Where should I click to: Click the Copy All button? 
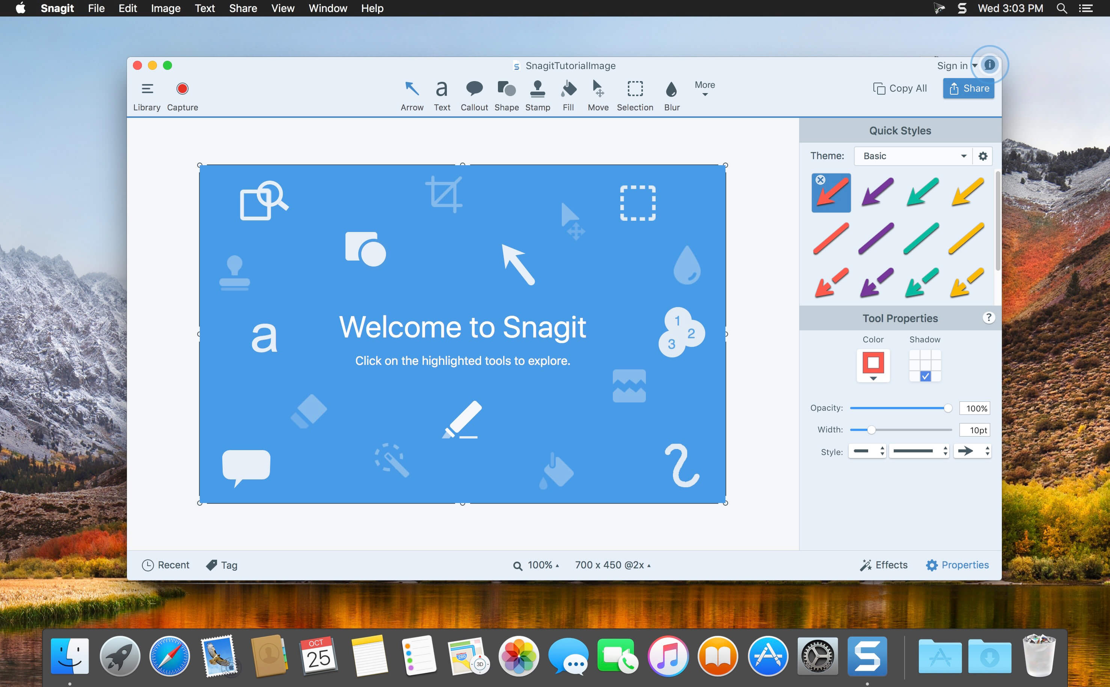pyautogui.click(x=900, y=88)
